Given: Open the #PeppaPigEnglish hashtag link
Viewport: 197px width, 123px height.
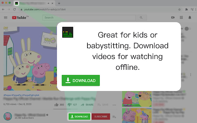Looking at the screenshot, I should tap(31, 95).
